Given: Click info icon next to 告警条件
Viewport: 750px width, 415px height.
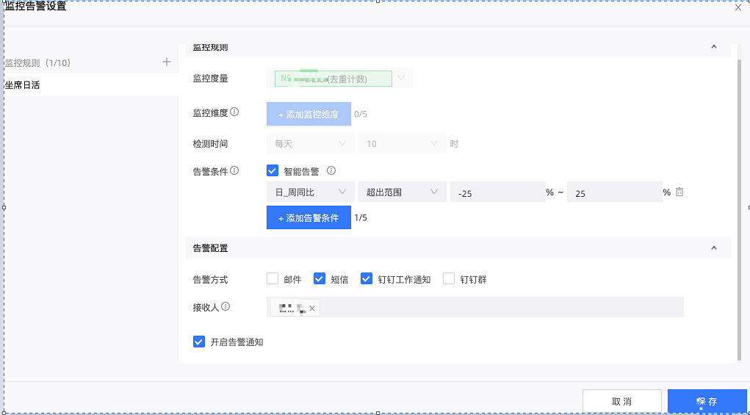Looking at the screenshot, I should coord(234,170).
